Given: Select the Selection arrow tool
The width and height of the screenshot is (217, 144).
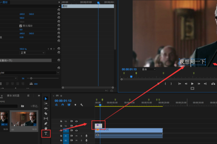Looking at the screenshot, I should pos(46,99).
